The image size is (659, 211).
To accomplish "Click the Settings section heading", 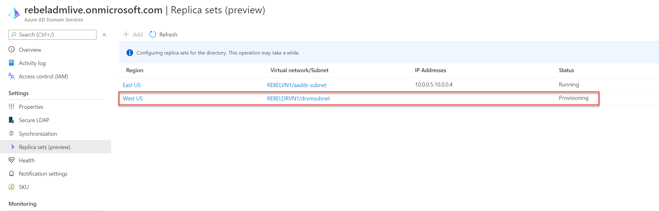I will [18, 93].
